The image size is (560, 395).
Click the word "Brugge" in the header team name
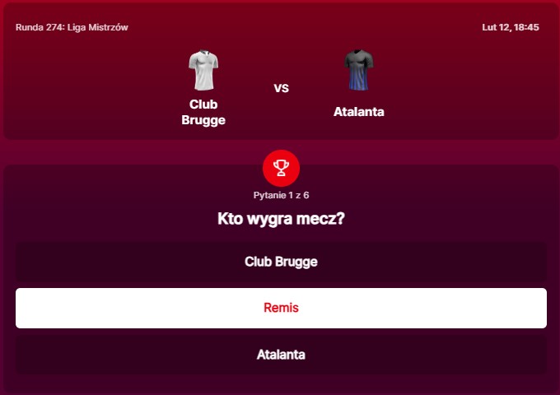(x=203, y=120)
